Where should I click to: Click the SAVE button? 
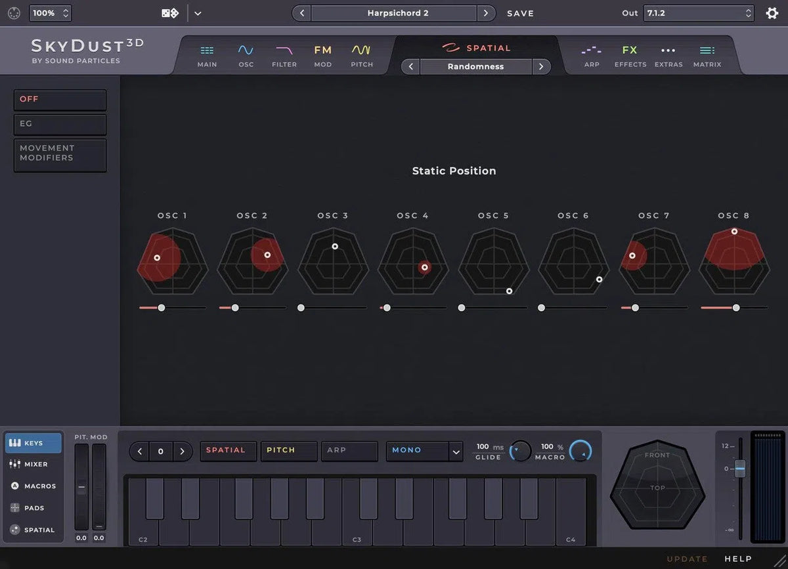tap(520, 12)
